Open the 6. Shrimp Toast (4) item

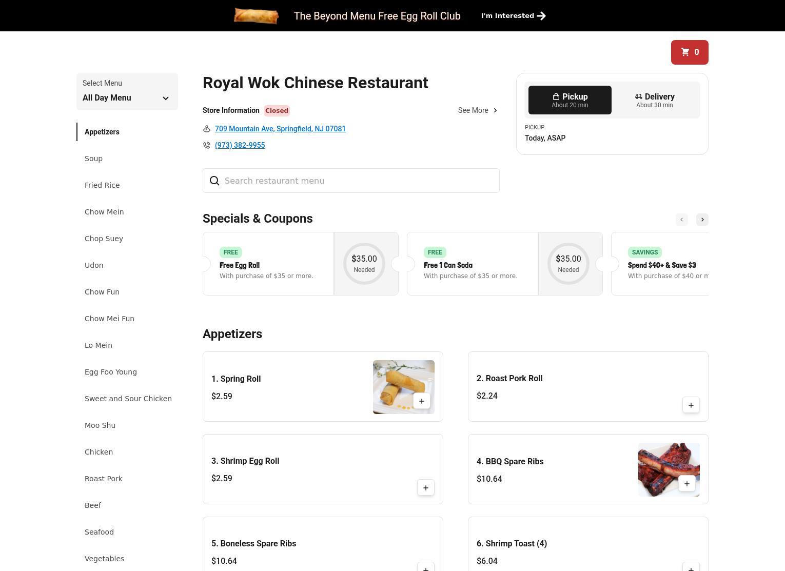tap(588, 544)
